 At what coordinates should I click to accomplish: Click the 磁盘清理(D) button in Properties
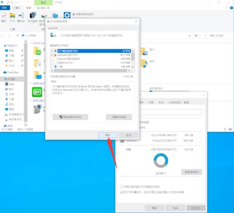192,172
